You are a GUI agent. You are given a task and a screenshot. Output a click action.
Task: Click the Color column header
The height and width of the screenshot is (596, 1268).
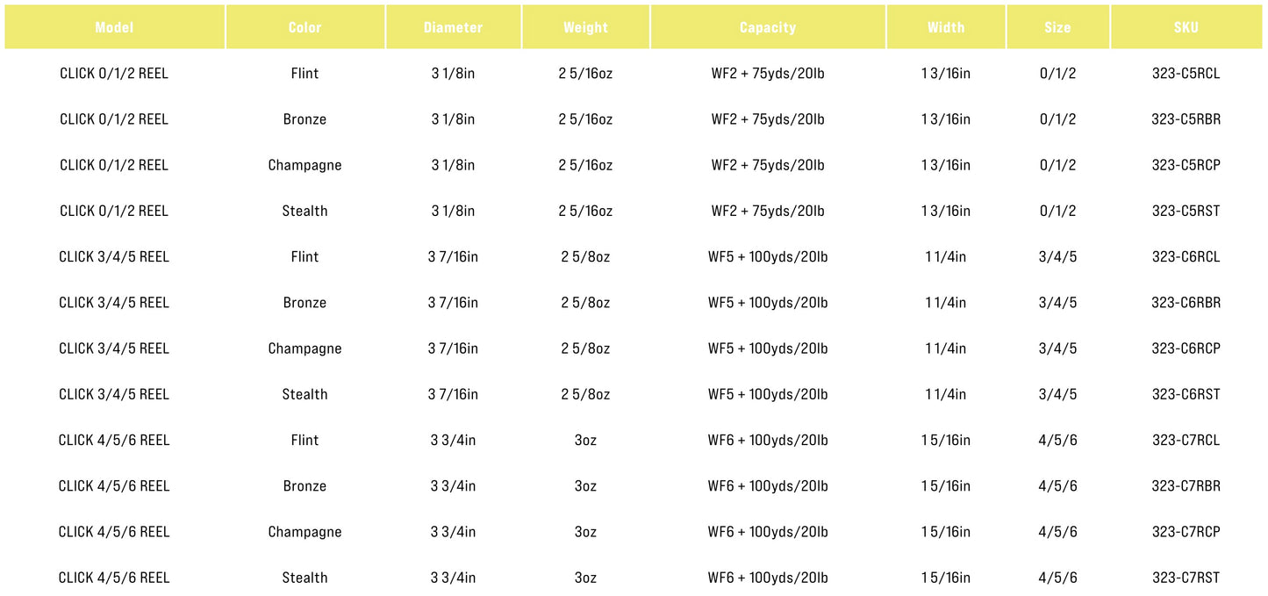[x=304, y=27]
